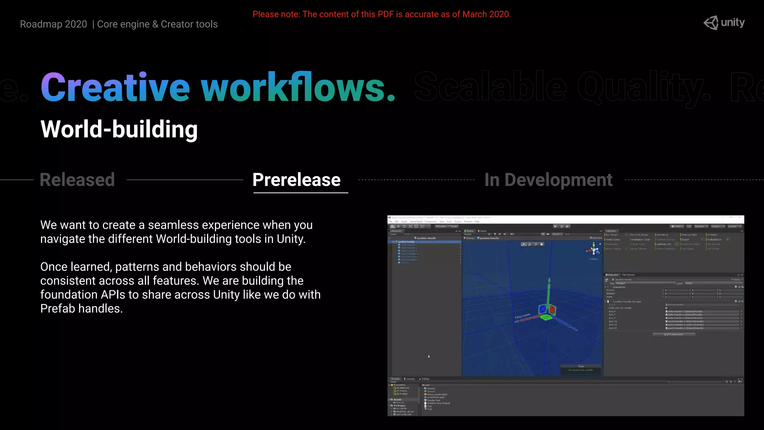Select the Released roadmap stage
This screenshot has width=764, height=430.
[77, 180]
